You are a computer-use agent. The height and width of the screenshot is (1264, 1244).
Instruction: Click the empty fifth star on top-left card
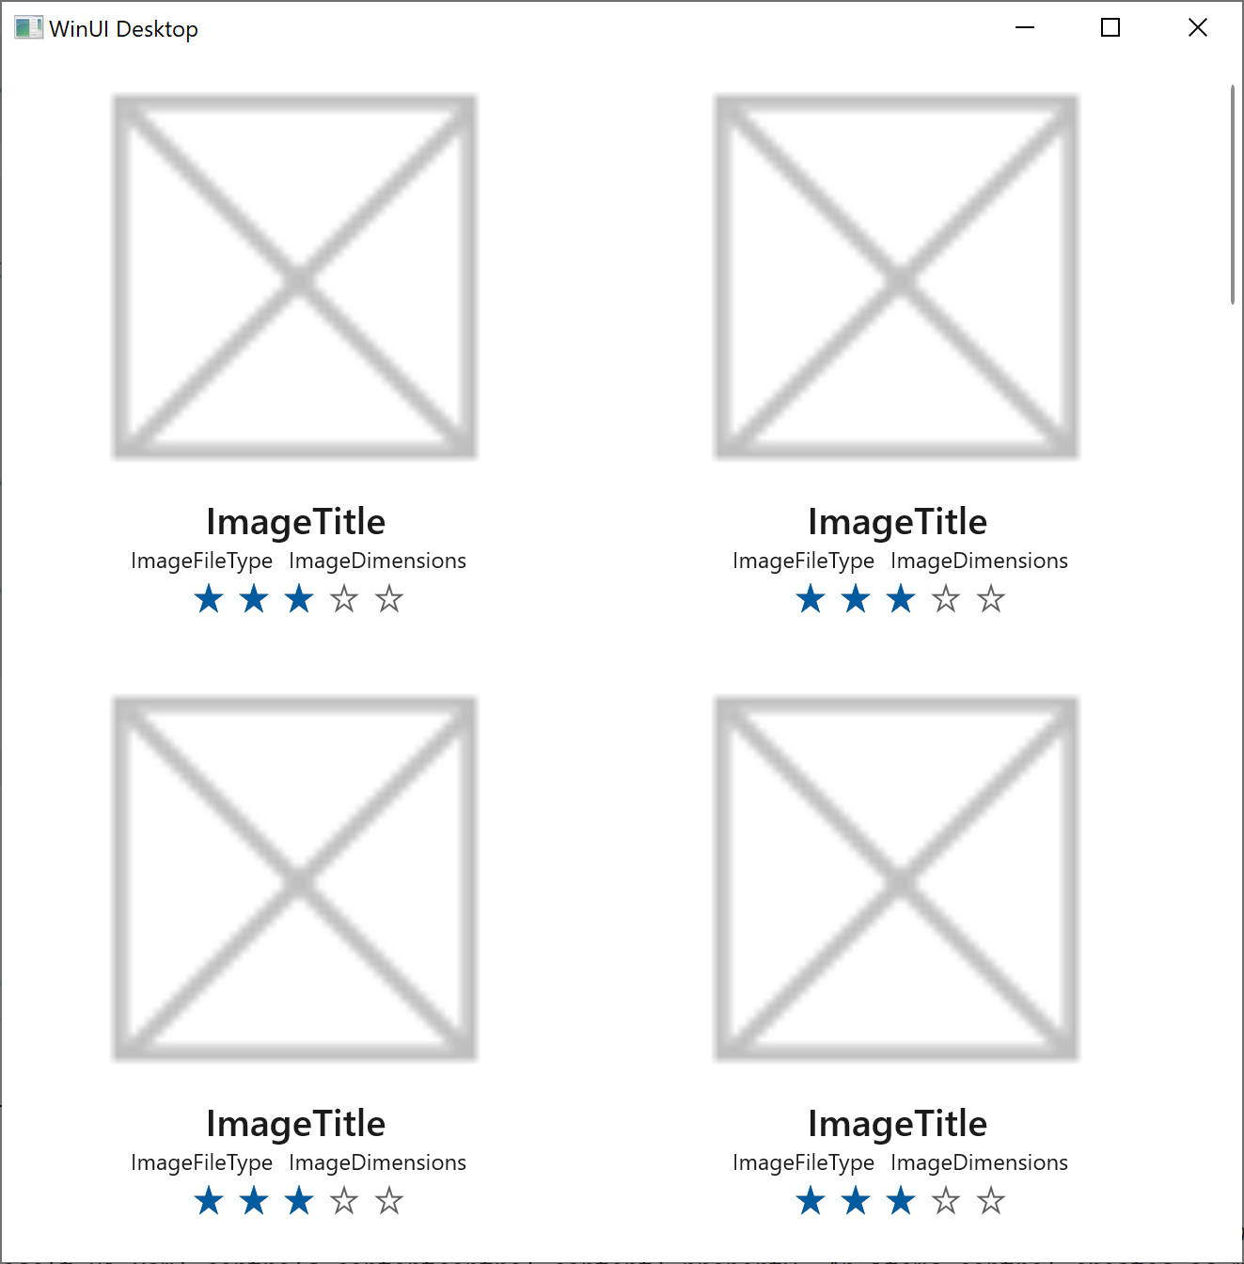tap(389, 598)
